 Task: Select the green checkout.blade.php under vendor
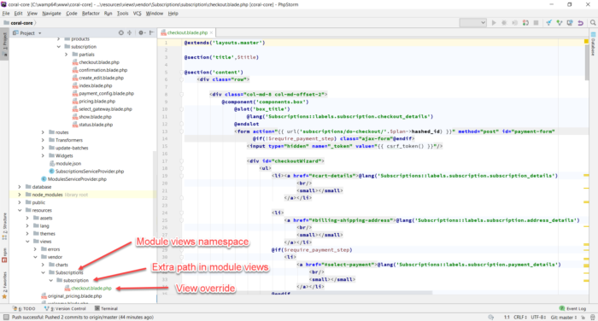pos(88,289)
